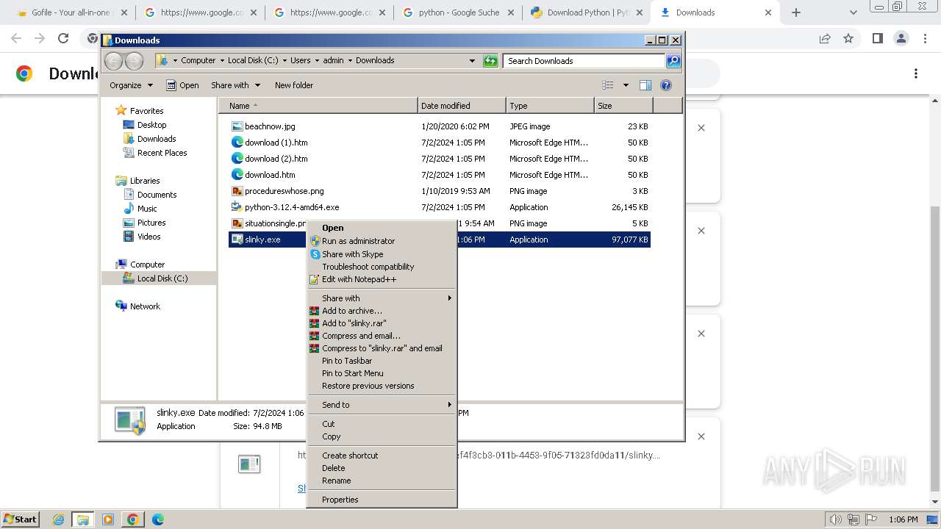The image size is (941, 529).
Task: Click Chrome icon in taskbar
Action: tap(133, 519)
